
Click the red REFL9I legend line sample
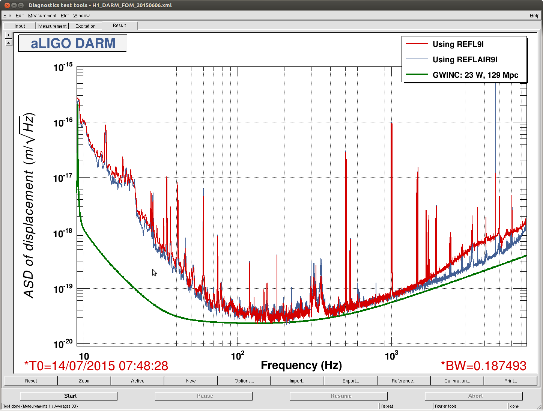[417, 44]
